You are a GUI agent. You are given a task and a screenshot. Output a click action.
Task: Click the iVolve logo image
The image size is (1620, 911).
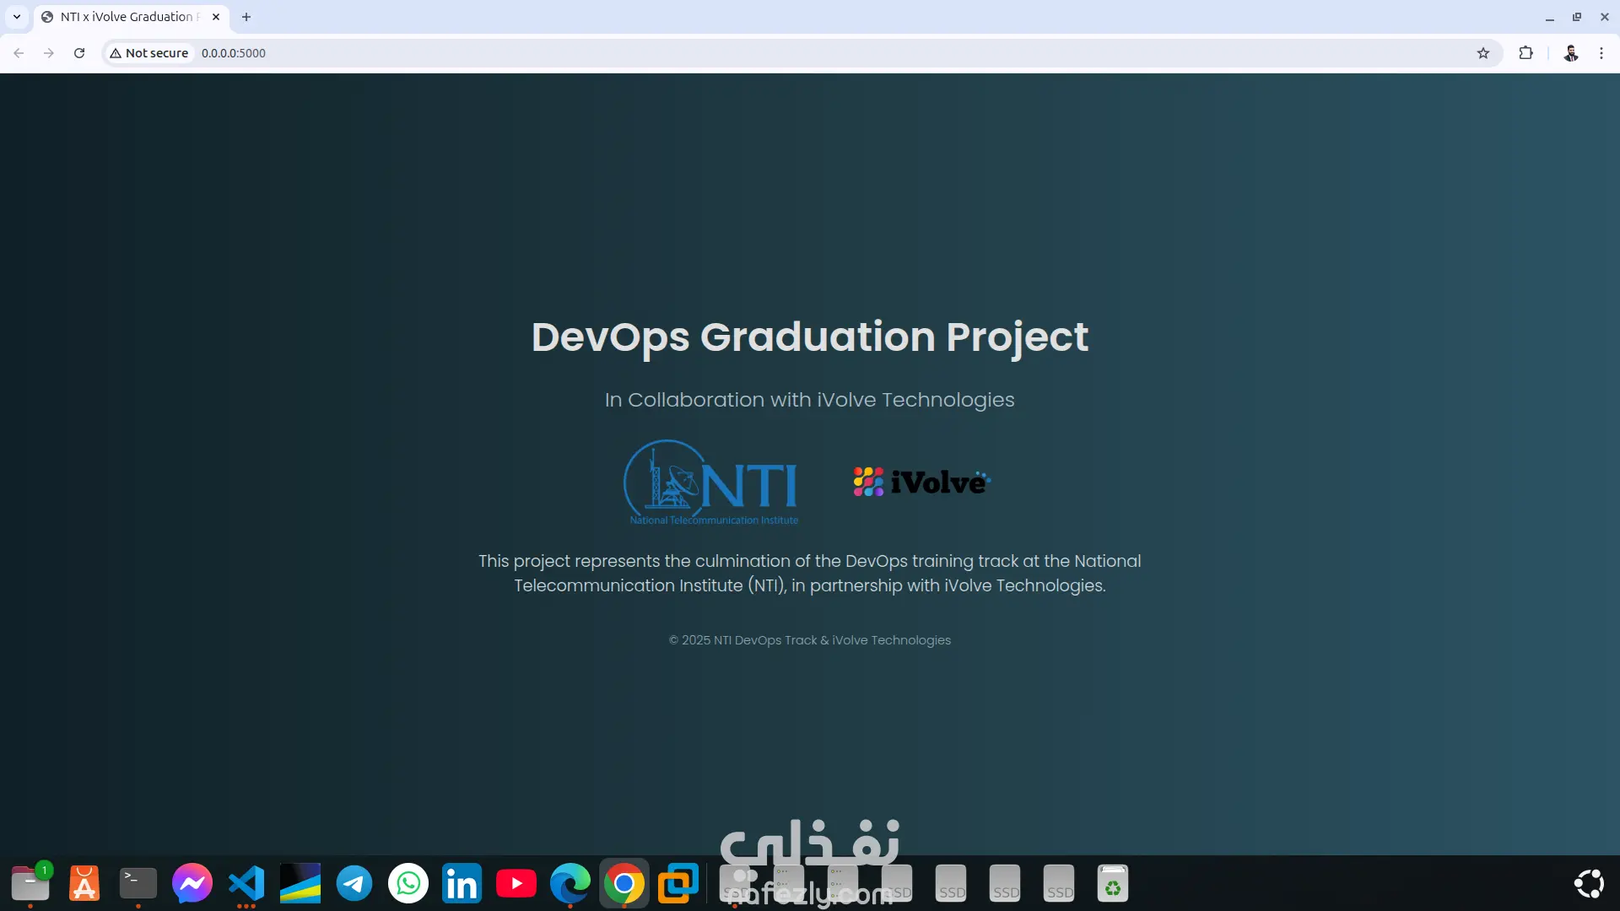pyautogui.click(x=922, y=482)
